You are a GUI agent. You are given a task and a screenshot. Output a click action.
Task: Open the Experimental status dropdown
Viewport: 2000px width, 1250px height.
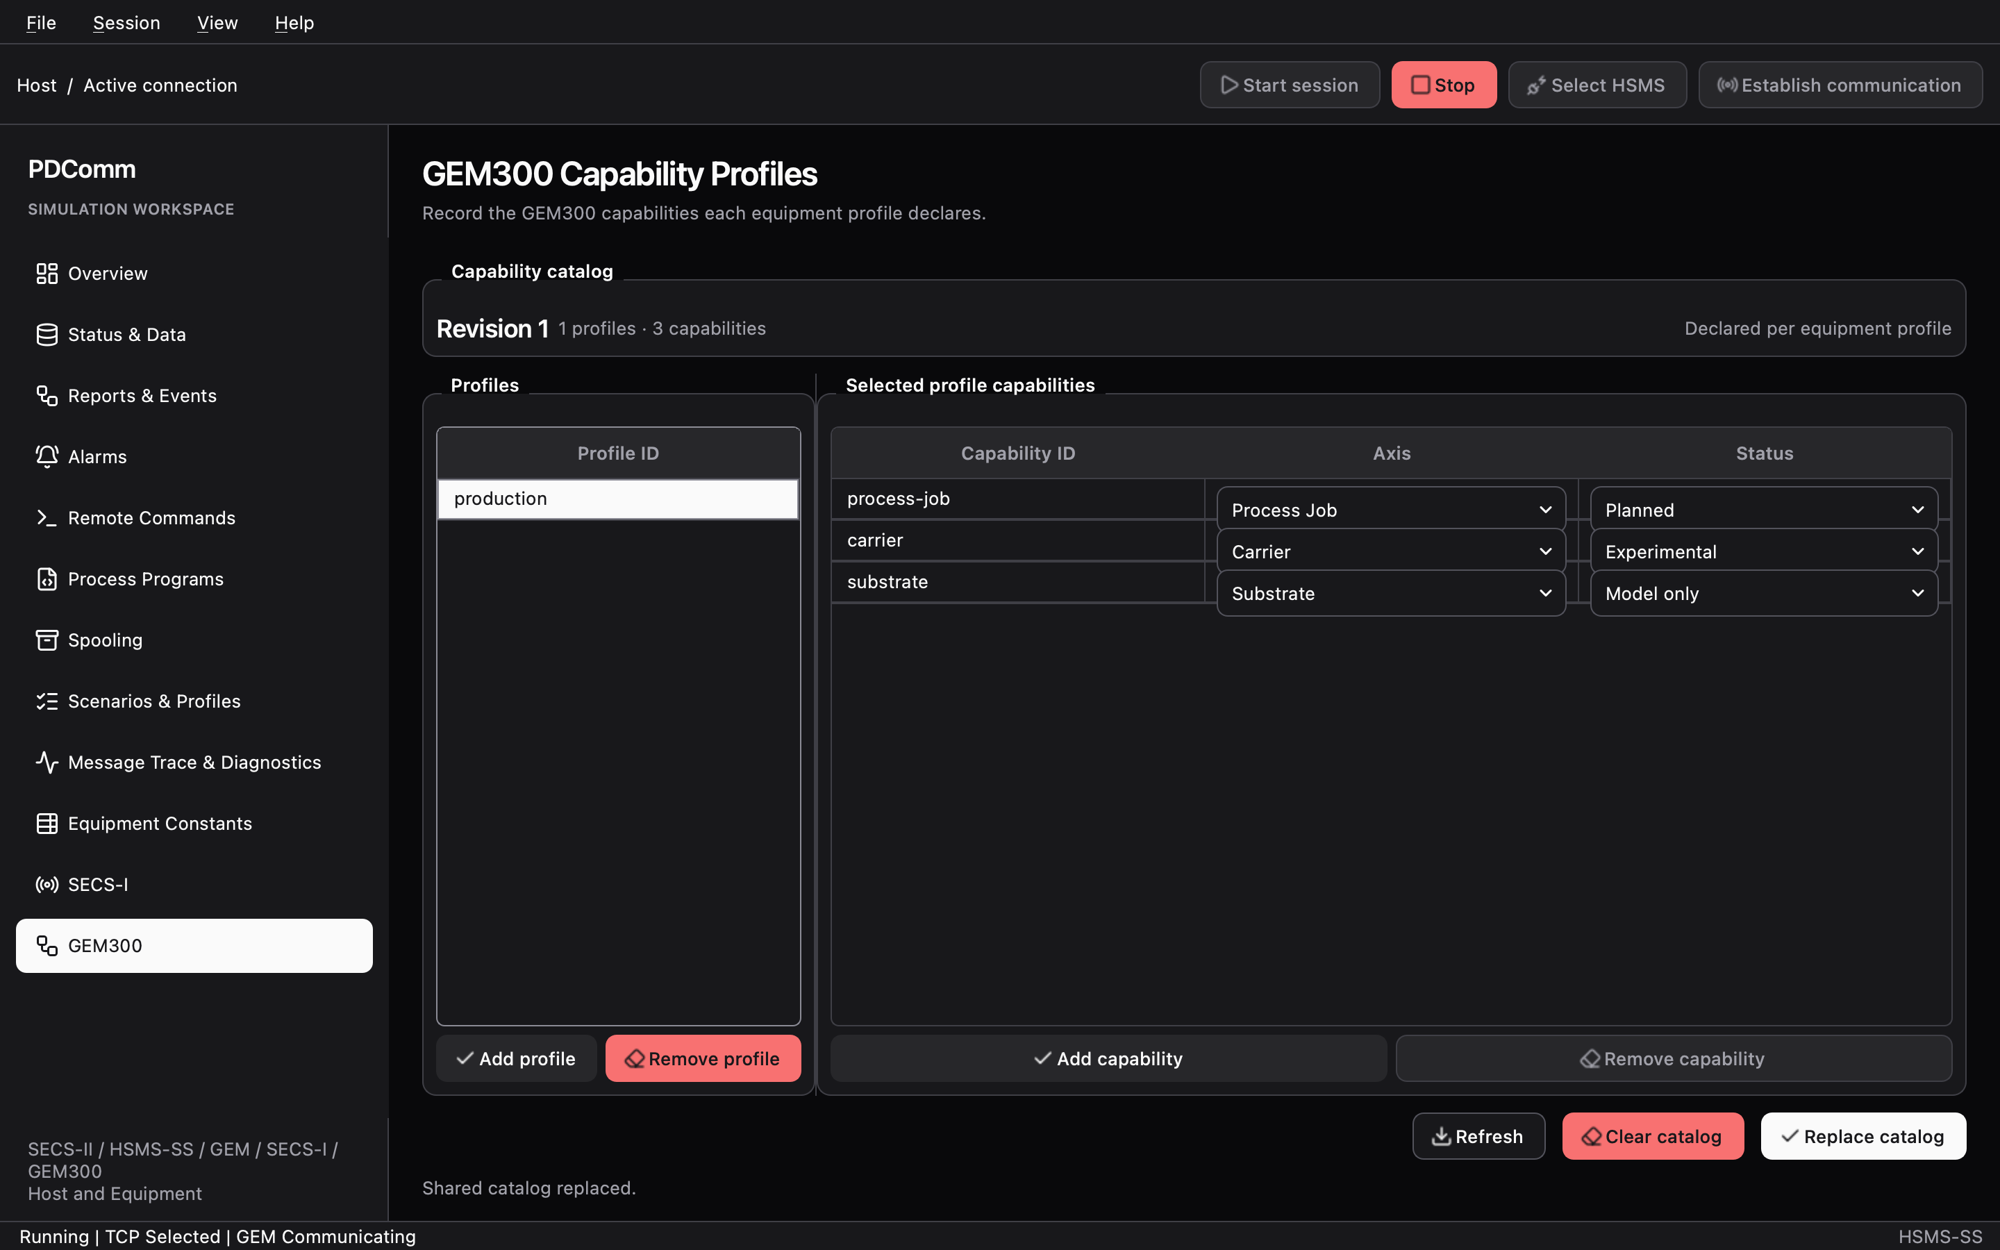(1764, 551)
